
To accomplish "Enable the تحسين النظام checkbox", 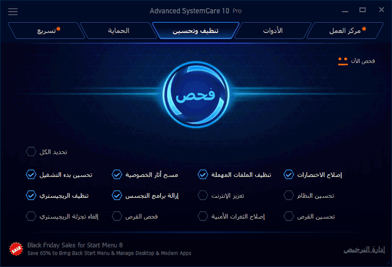I will (289, 196).
